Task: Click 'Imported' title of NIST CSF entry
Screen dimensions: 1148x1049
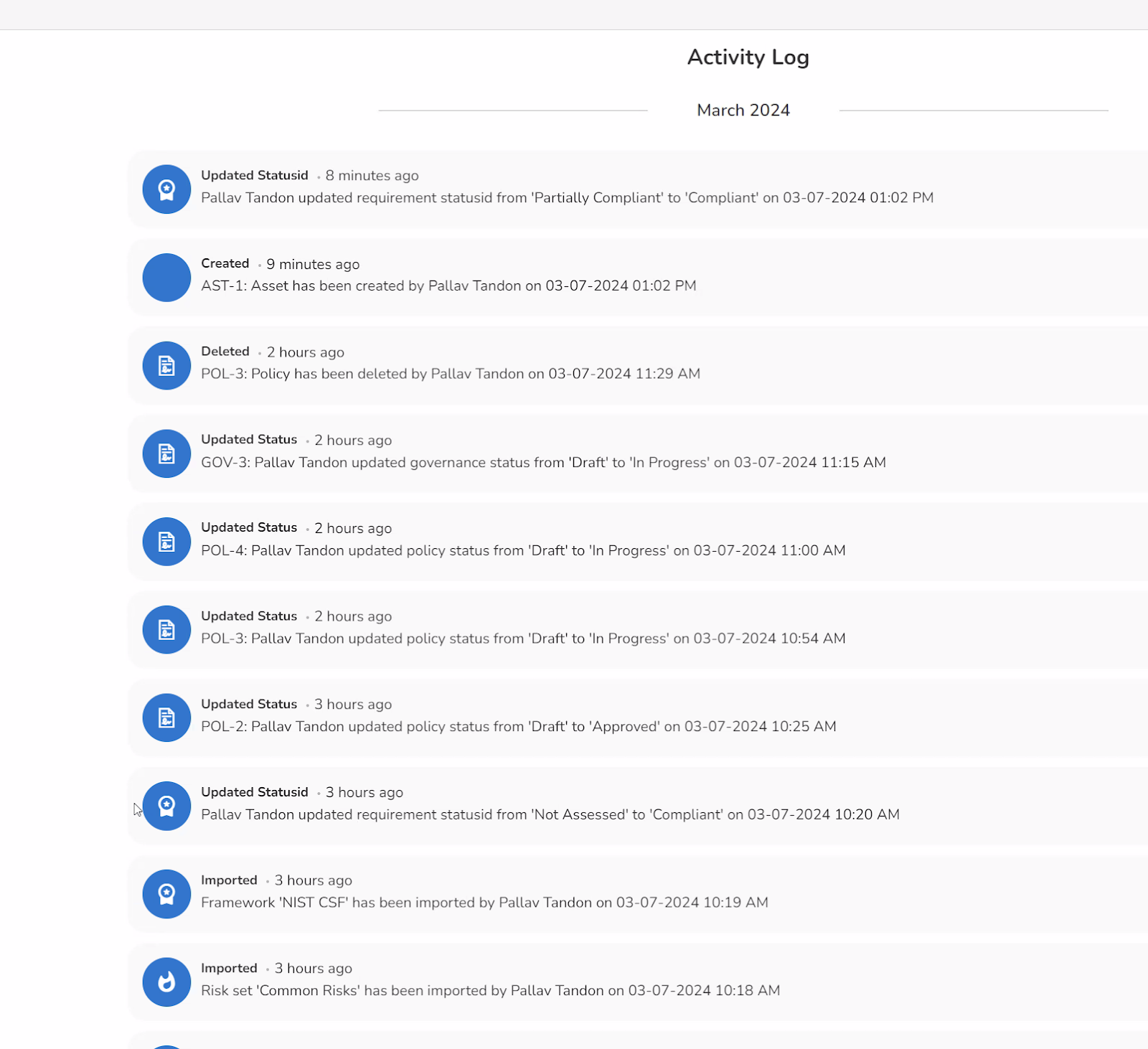Action: pyautogui.click(x=229, y=880)
